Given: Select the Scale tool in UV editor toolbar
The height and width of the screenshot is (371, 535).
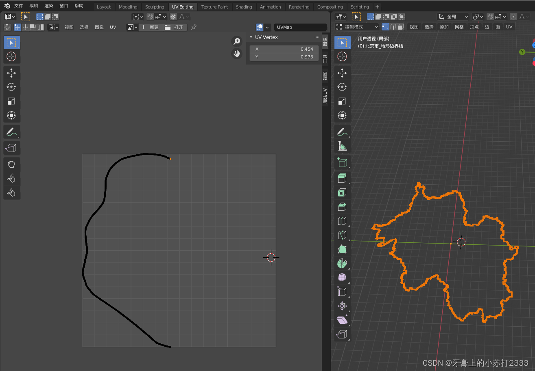Looking at the screenshot, I should pyautogui.click(x=11, y=101).
